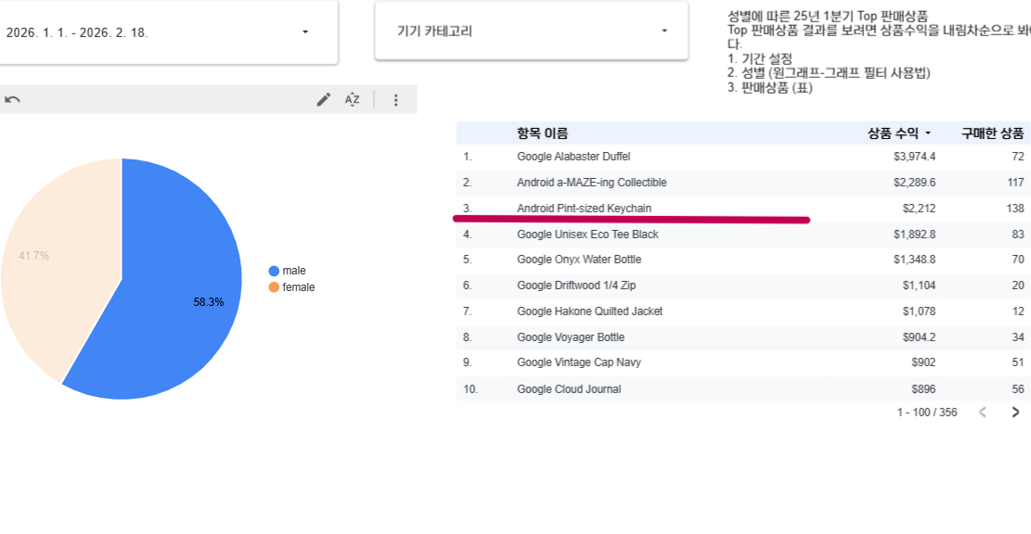Viewport: 1031px width, 534px height.
Task: Open the pencil edit icon
Action: tap(324, 100)
